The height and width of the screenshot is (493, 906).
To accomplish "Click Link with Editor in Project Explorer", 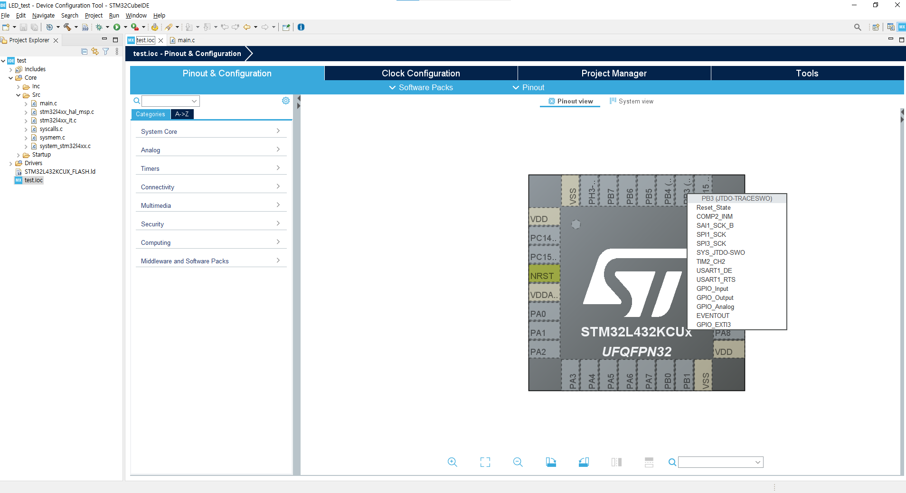I will pyautogui.click(x=95, y=51).
